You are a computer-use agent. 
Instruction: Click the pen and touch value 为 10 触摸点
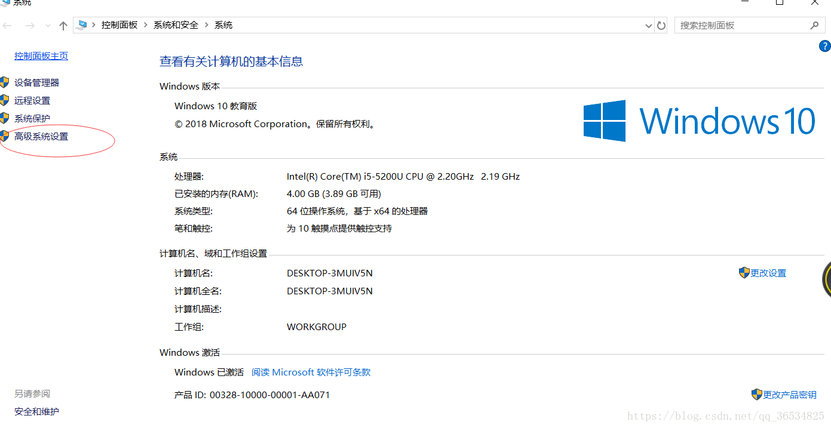[x=339, y=229]
